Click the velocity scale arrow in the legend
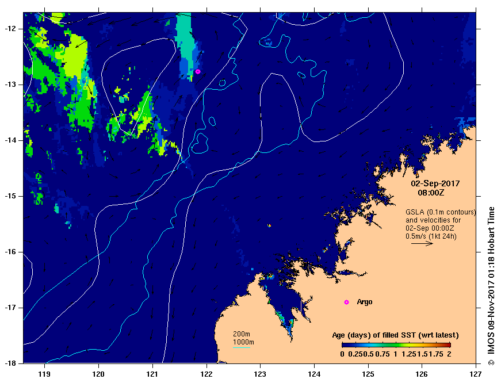501x383 pixels. 422,243
